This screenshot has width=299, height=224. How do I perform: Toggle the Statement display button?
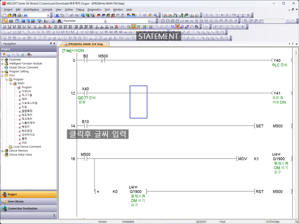click(133, 27)
